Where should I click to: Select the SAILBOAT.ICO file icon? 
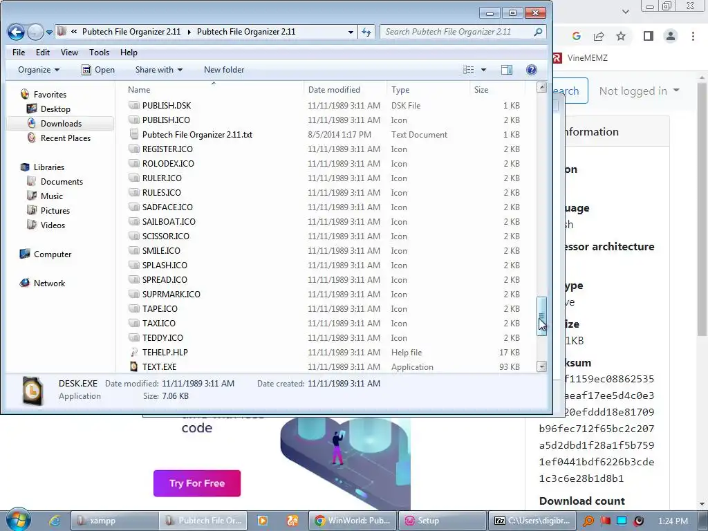coord(133,221)
